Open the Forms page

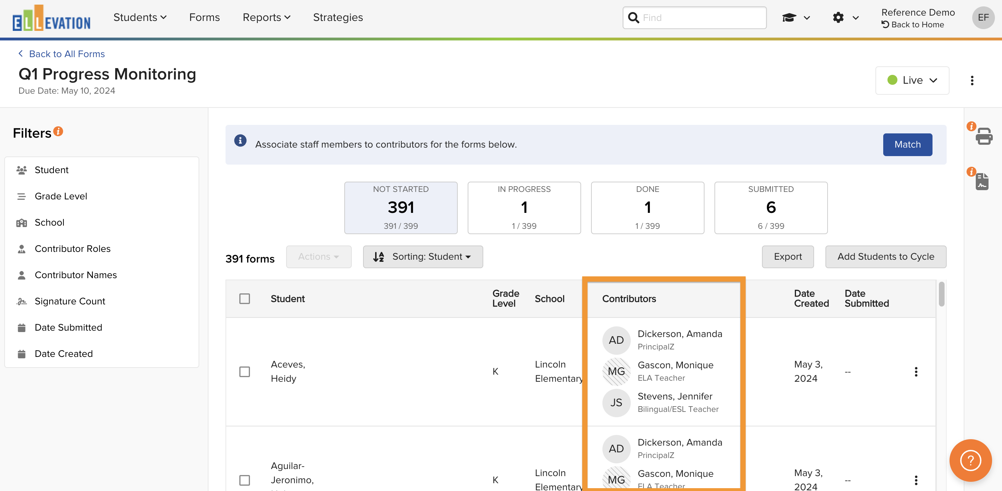pos(205,17)
